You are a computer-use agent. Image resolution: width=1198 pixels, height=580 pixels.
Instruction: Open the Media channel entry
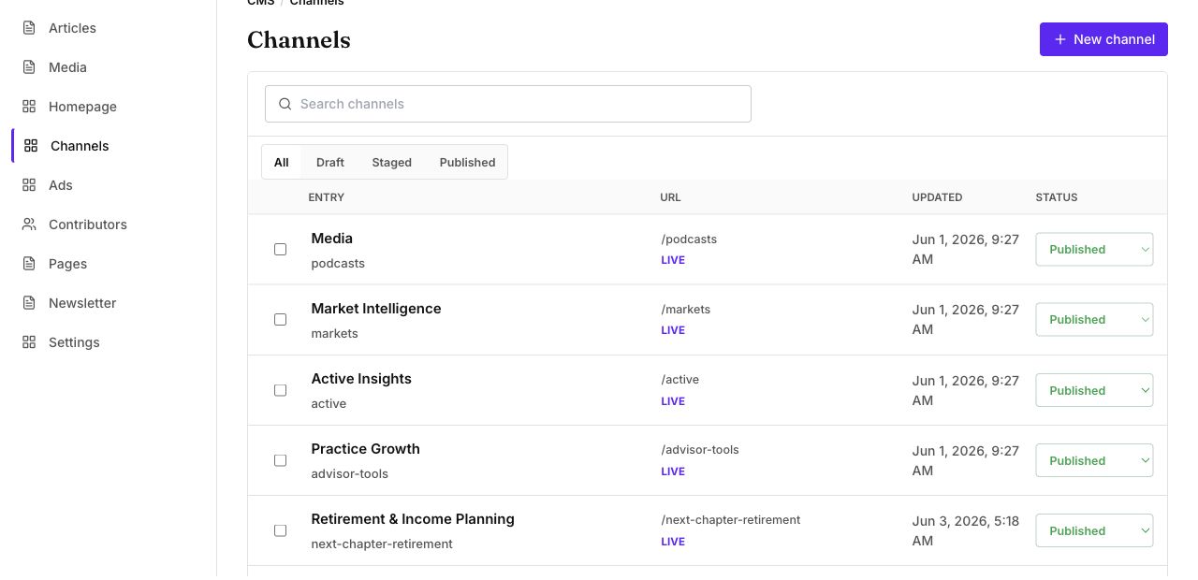coord(331,239)
